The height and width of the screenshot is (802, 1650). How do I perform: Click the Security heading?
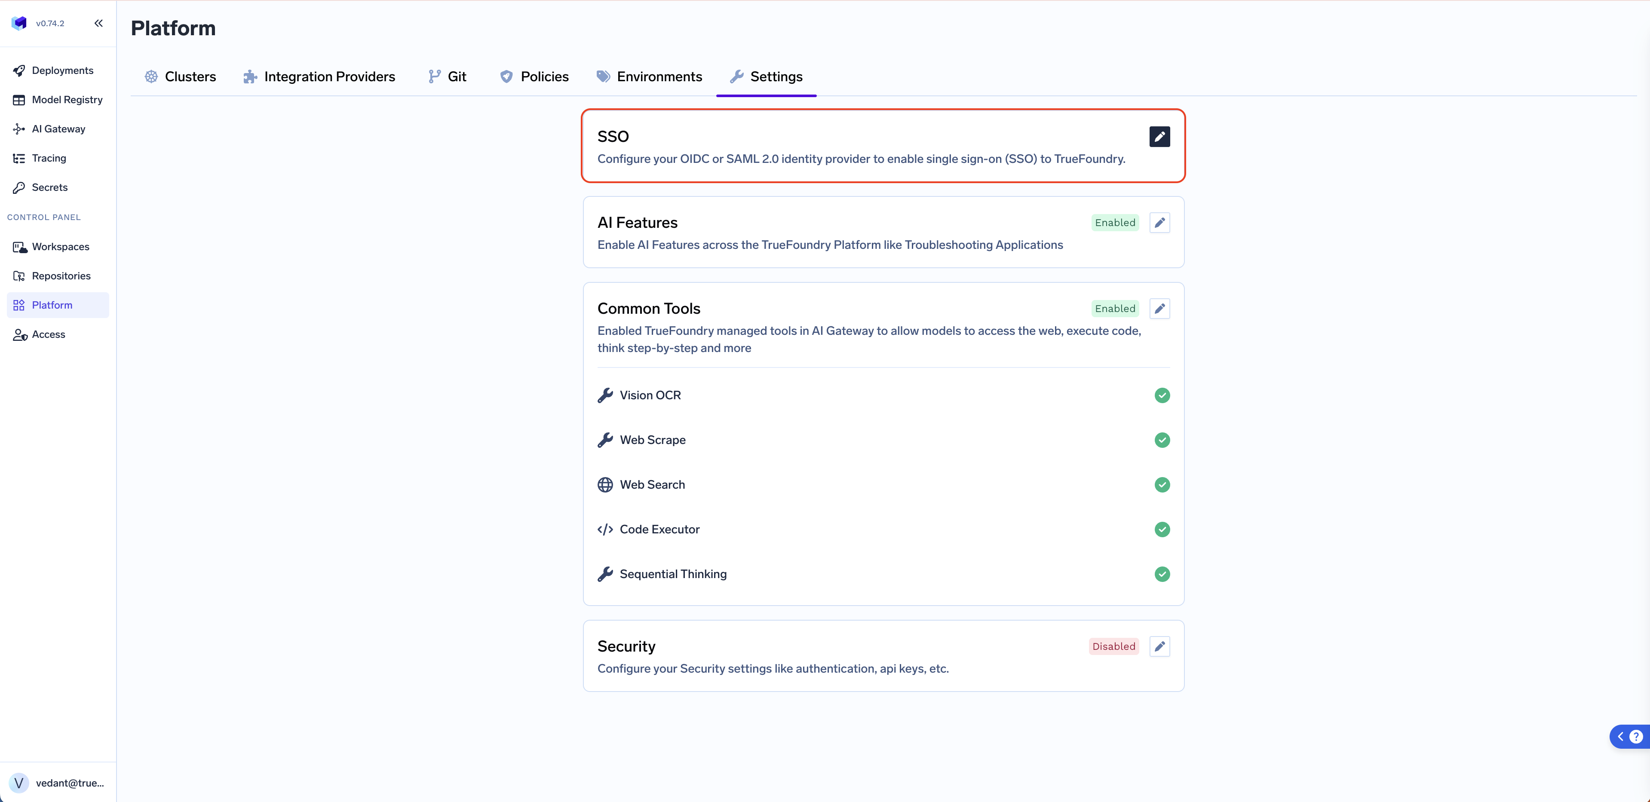tap(626, 646)
